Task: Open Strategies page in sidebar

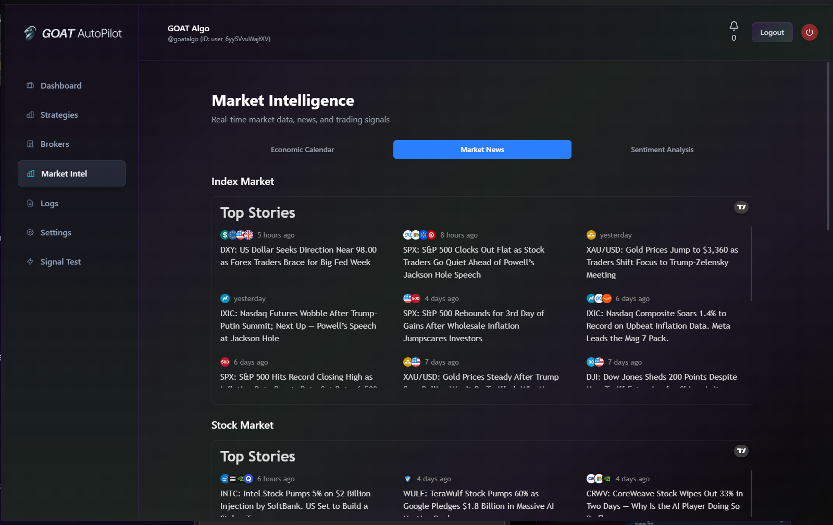Action: tap(71, 115)
